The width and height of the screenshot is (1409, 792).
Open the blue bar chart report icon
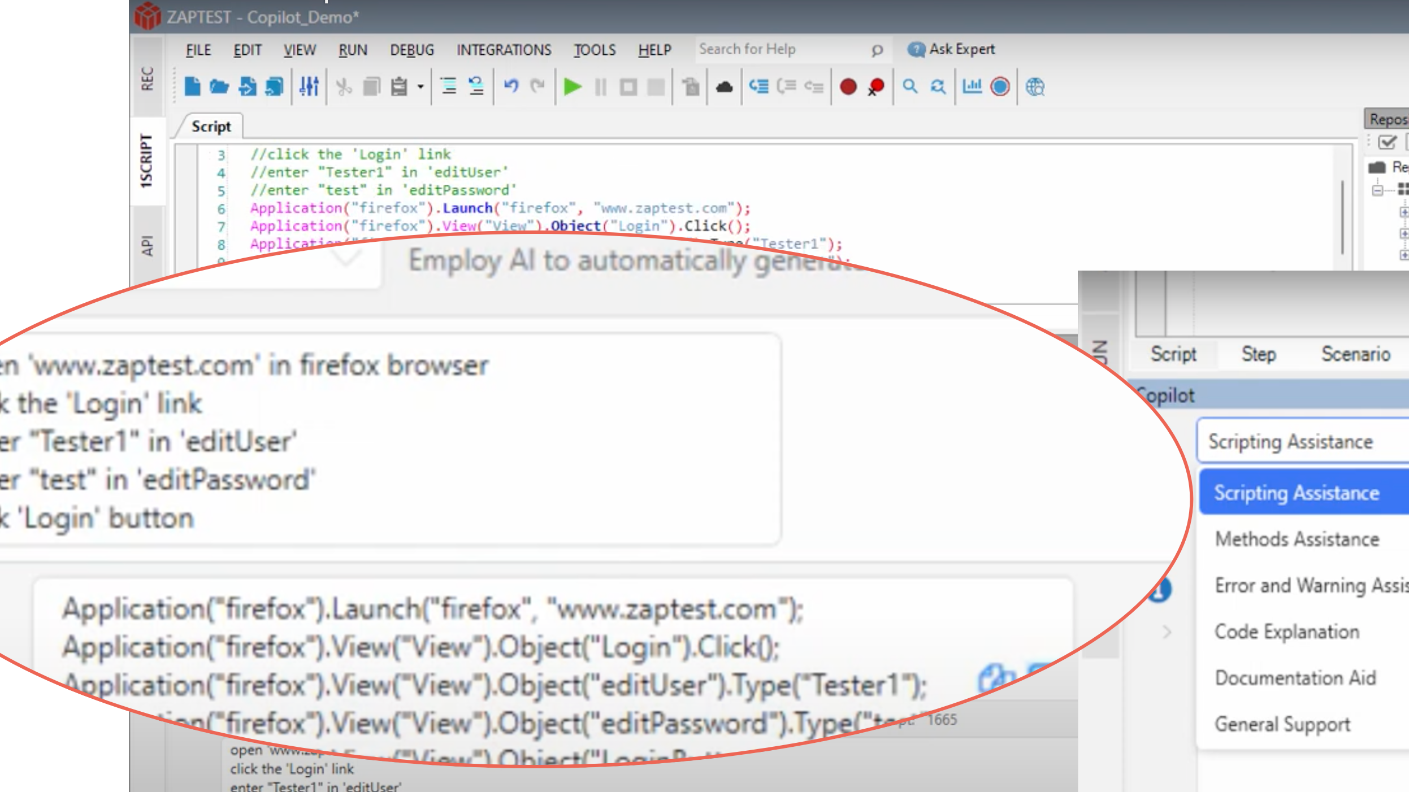pos(972,87)
